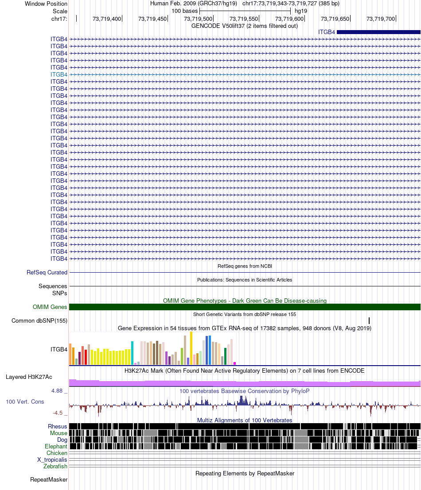Open the RefSeq Curated track label
The width and height of the screenshot is (421, 490).
click(47, 273)
